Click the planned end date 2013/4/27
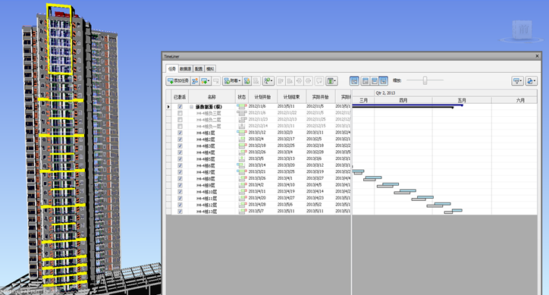549x295 pixels. tap(286, 198)
